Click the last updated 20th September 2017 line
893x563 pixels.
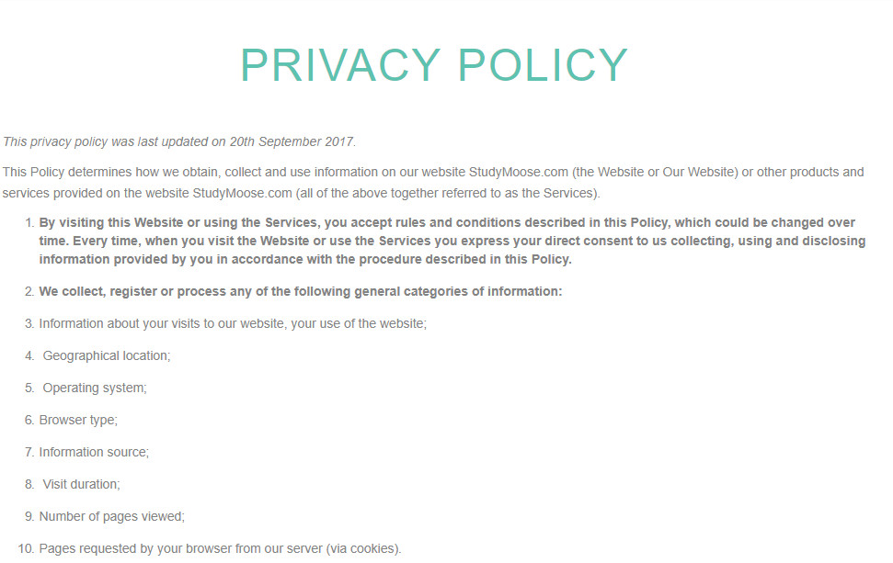[179, 141]
